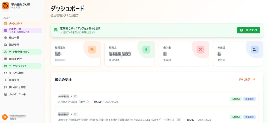
Task: Open メールから登録 menu entry
Action: (x=22, y=73)
